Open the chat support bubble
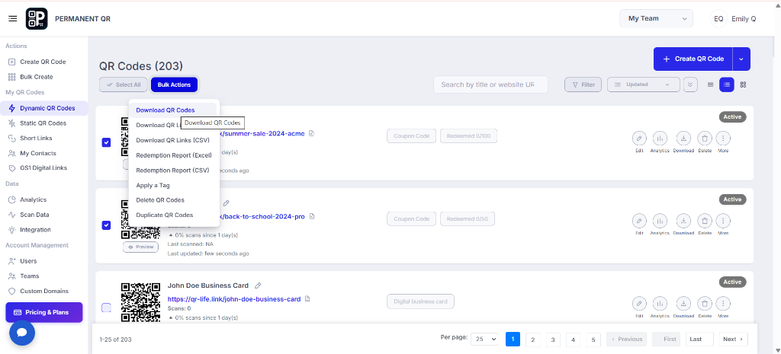The image size is (781, 354). tap(22, 333)
